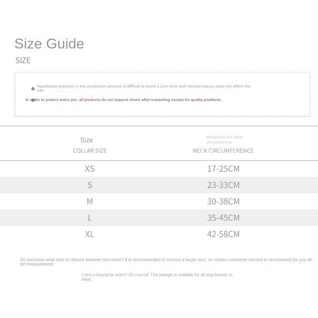The width and height of the screenshot is (318, 318).
Task: Click the red no-return policy notice
Action: tap(124, 100)
